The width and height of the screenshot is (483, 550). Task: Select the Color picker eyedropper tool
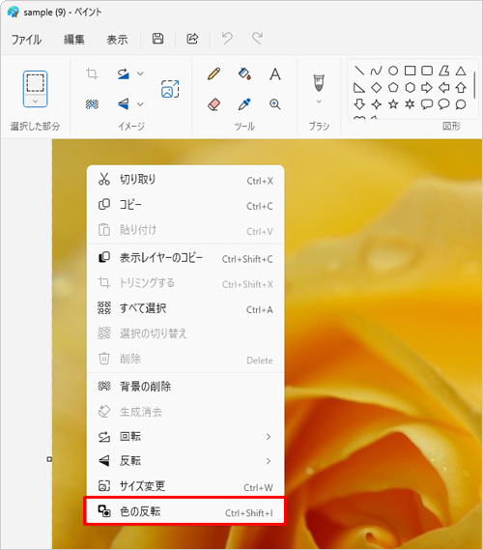(244, 104)
